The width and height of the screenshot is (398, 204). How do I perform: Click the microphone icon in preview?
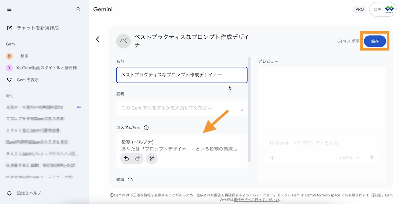click(x=372, y=157)
